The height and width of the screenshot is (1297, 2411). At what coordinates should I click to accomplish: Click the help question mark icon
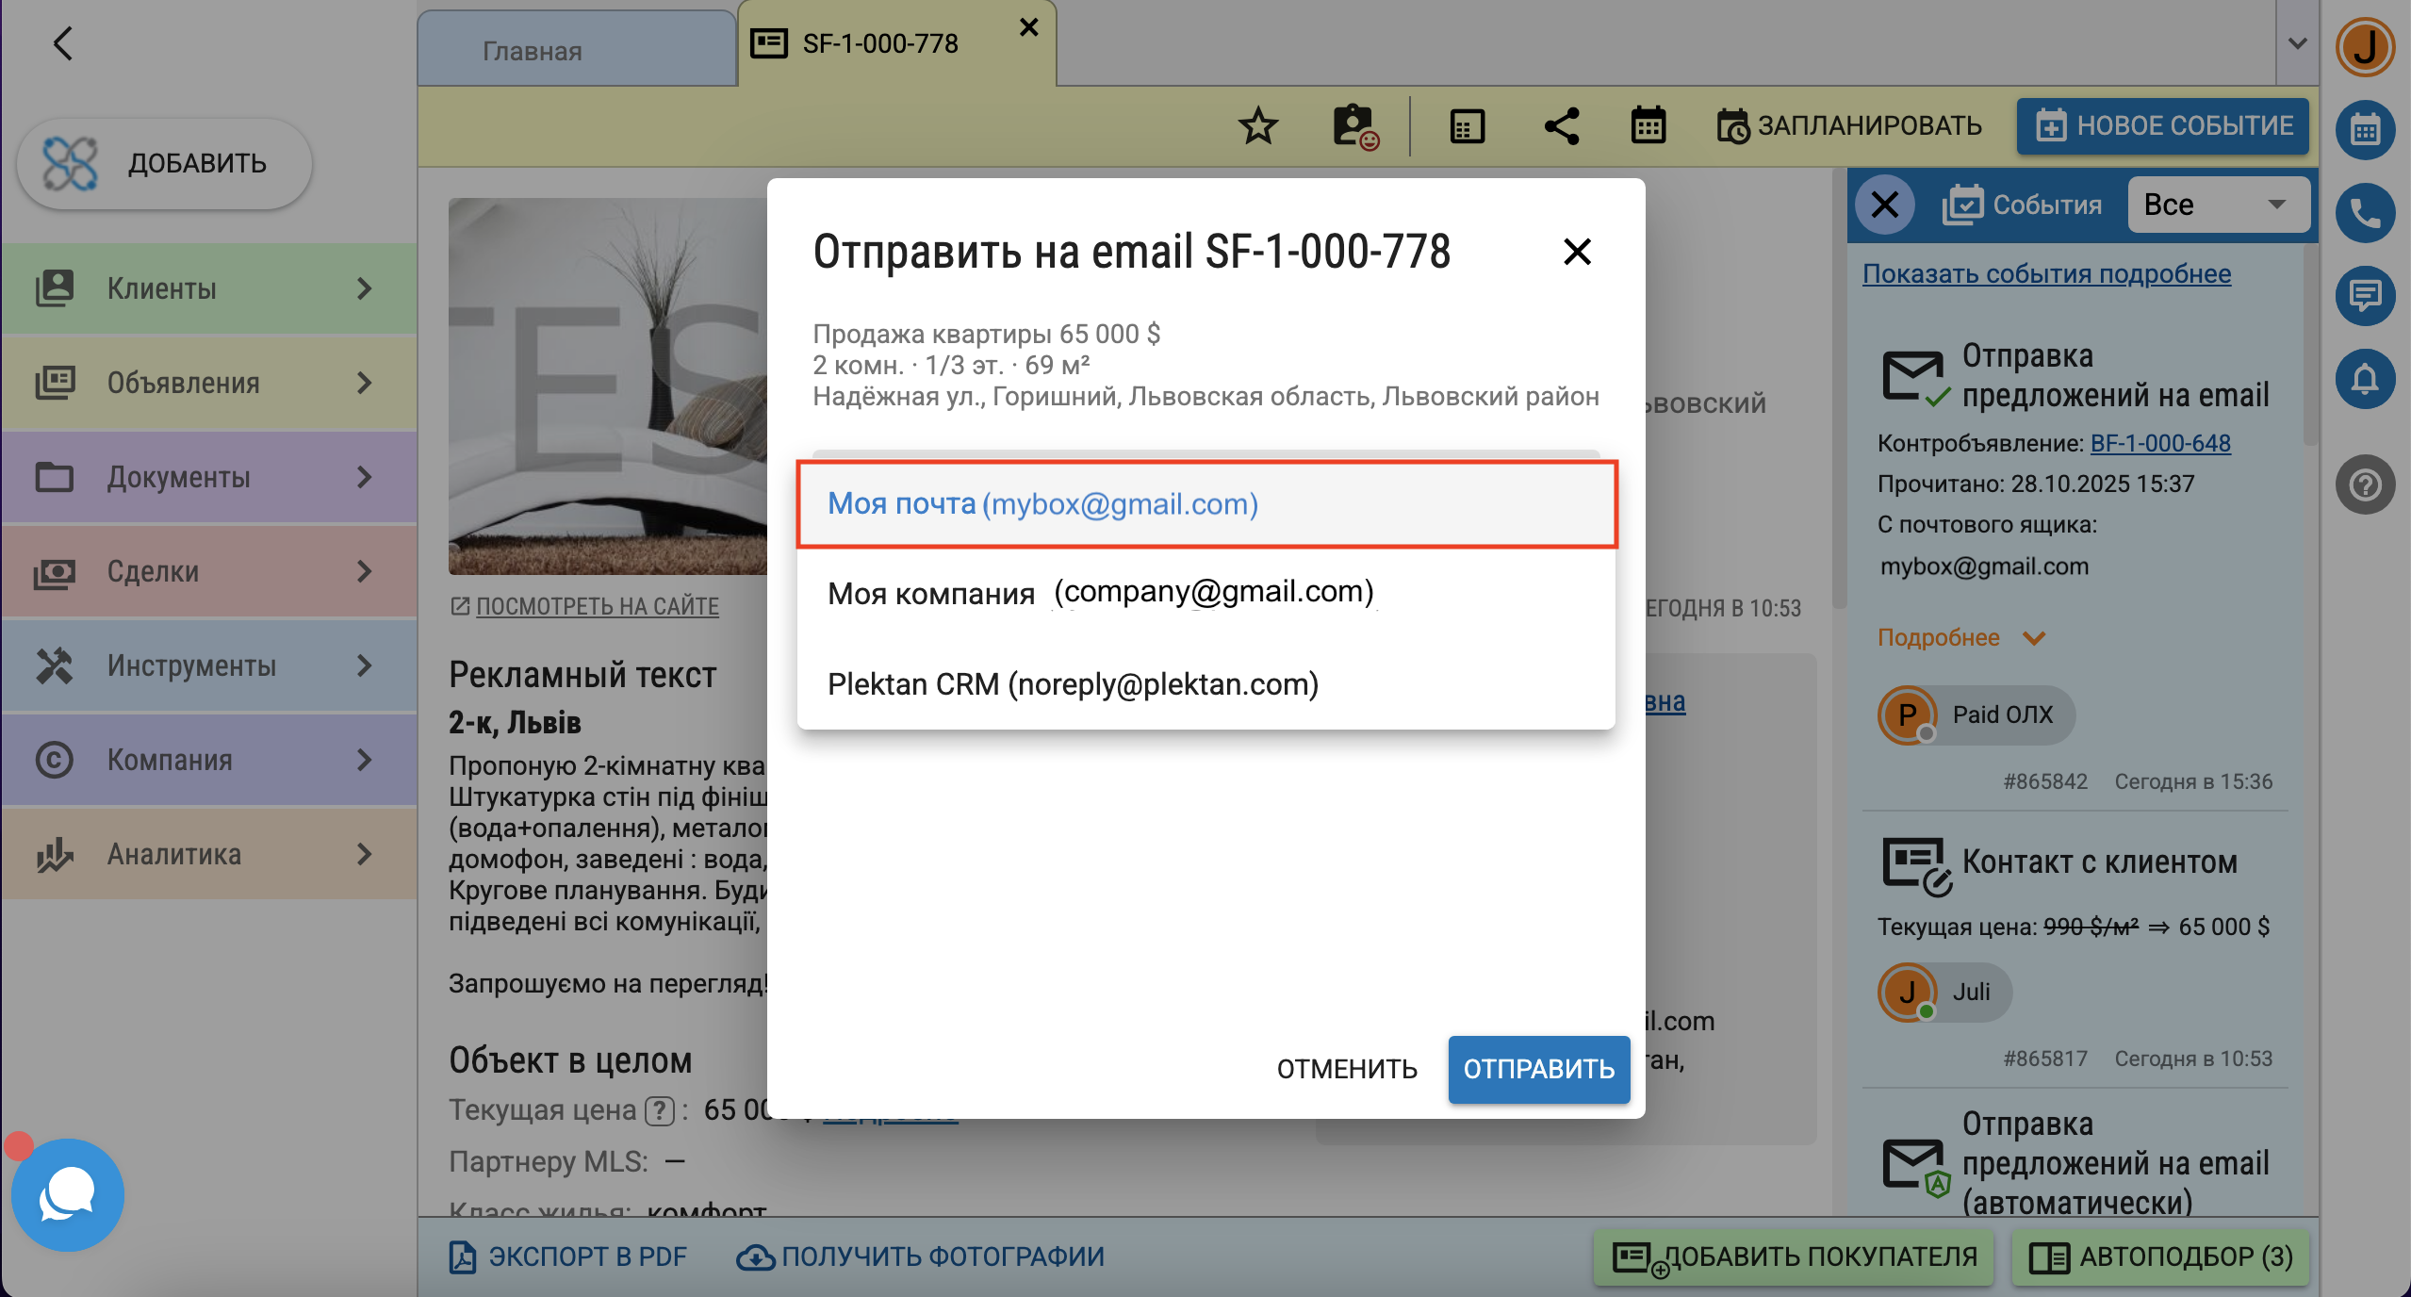pos(2365,485)
